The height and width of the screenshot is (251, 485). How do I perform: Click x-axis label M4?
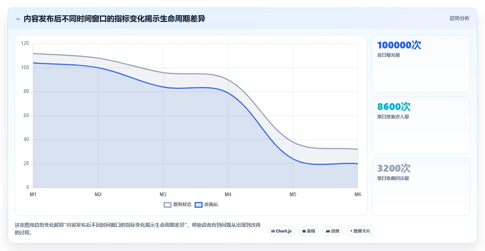pyautogui.click(x=228, y=194)
